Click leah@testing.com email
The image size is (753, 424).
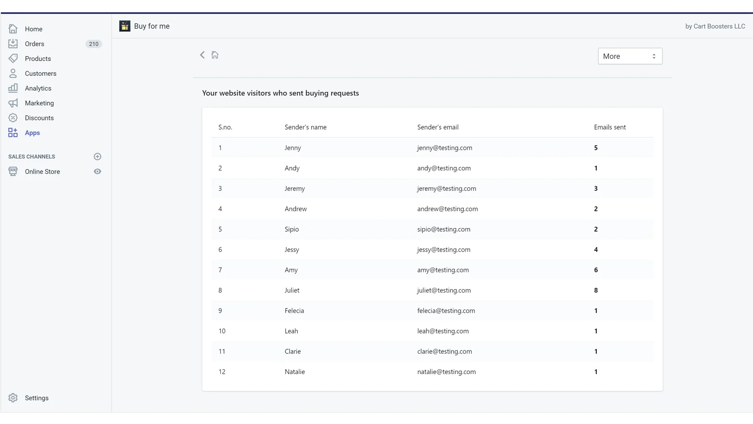pyautogui.click(x=443, y=331)
